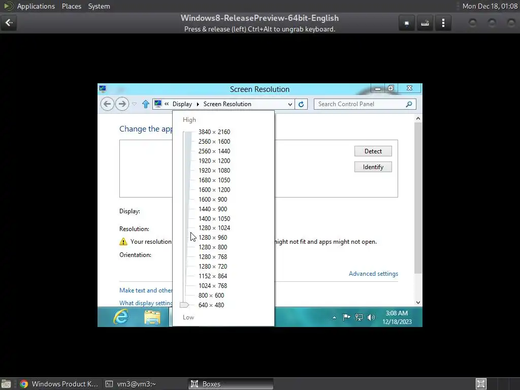Open Make text and other items link

pos(146,290)
